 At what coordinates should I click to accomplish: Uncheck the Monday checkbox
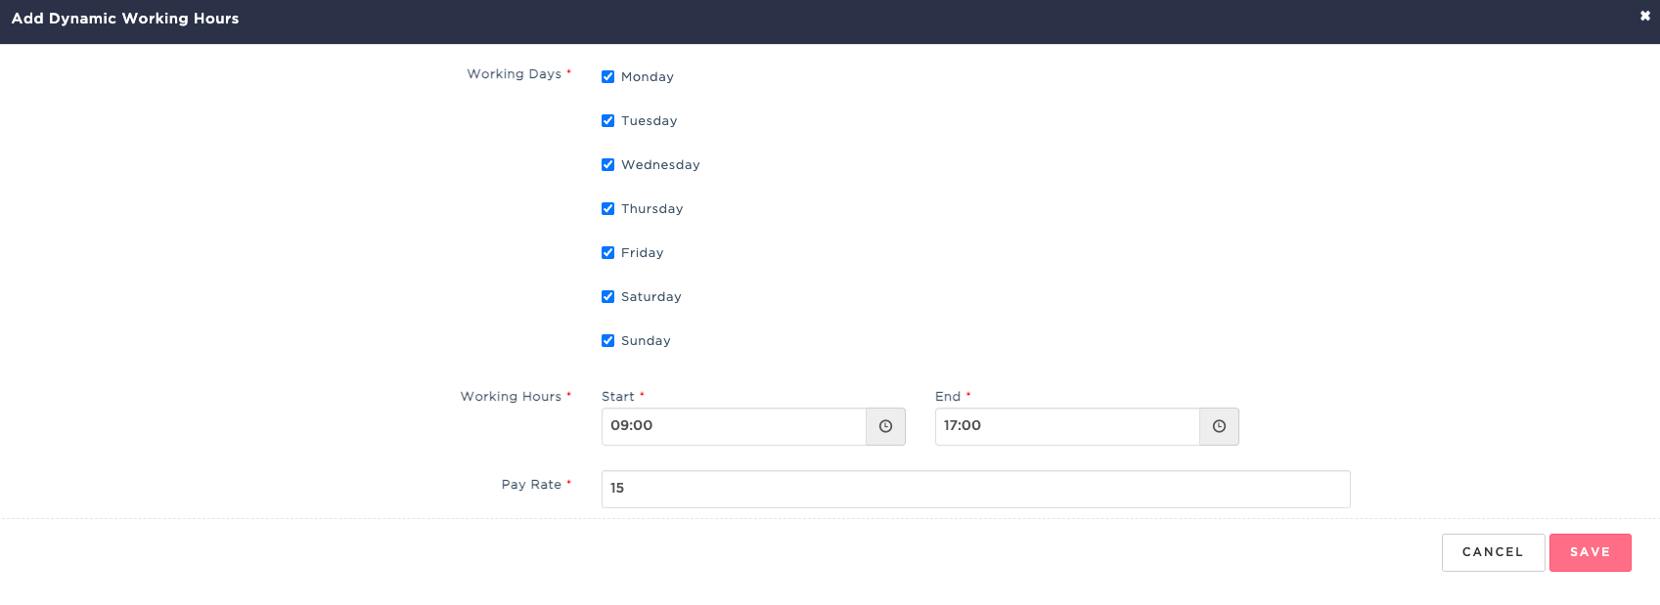(x=607, y=76)
